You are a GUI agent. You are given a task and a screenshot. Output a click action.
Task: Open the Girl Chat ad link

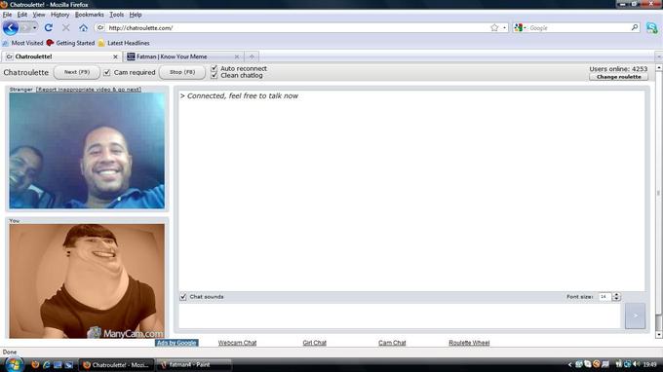coord(315,343)
